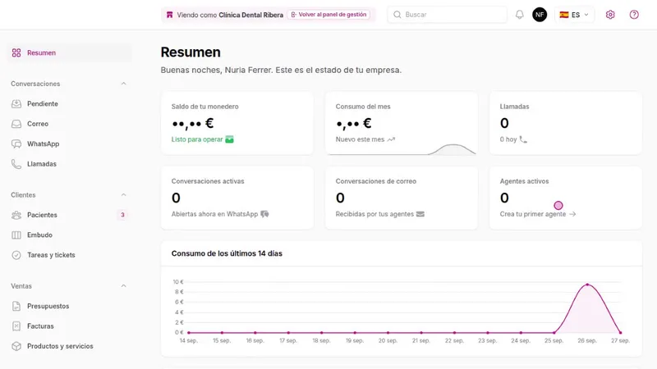Image resolution: width=657 pixels, height=369 pixels.
Task: Open the Llamadas summary card
Action: click(566, 124)
